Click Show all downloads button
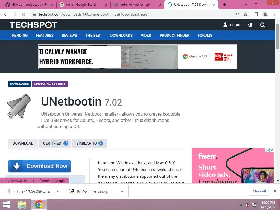 point(259,191)
